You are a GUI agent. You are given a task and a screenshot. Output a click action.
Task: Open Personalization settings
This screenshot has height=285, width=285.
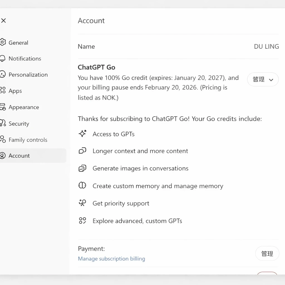[x=28, y=75]
